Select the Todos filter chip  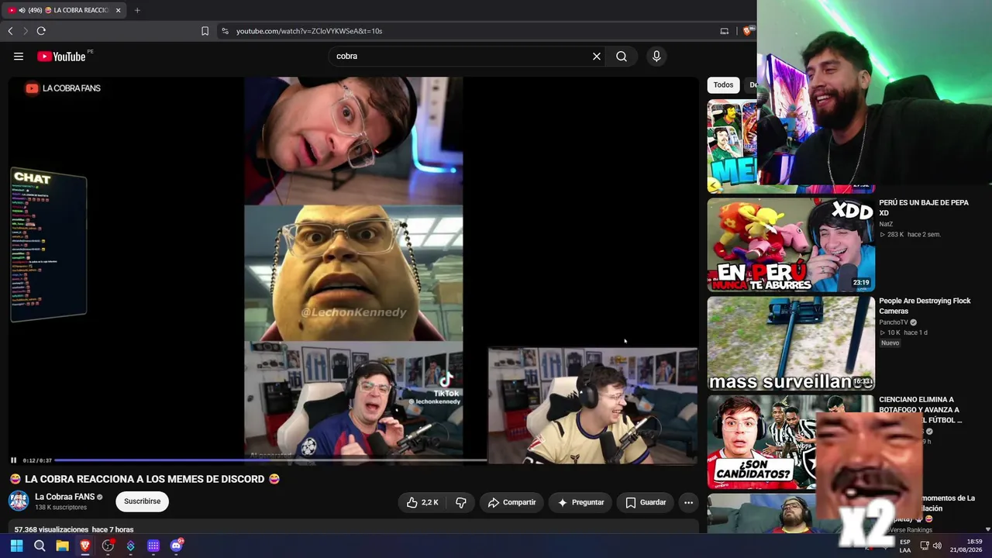coord(723,85)
